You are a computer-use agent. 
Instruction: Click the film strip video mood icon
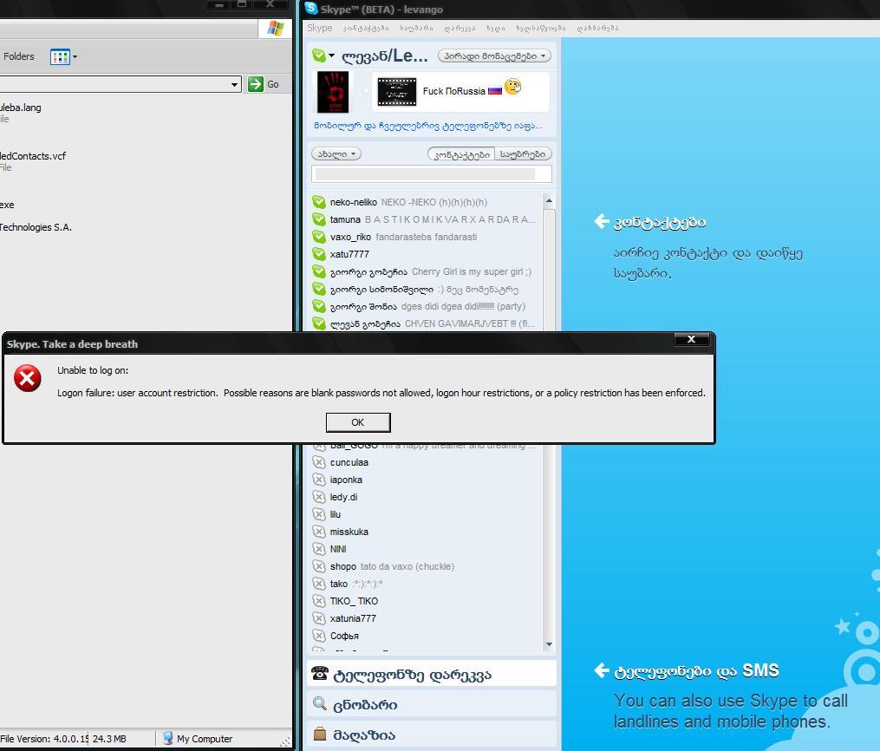pyautogui.click(x=396, y=91)
